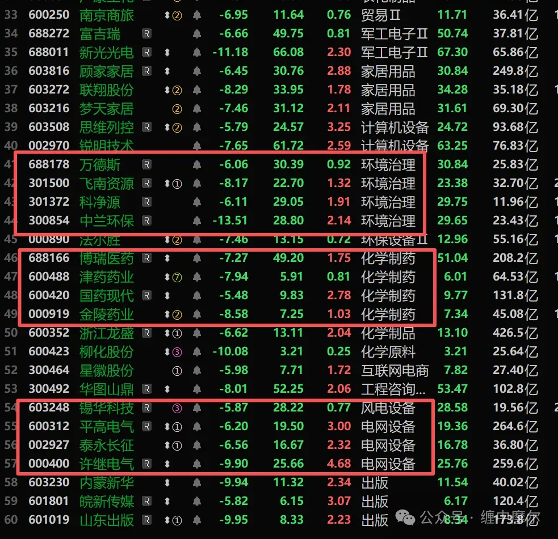Click the bell alert icon for 南京商旅
Screen dimensions: 558x539
(197, 15)
